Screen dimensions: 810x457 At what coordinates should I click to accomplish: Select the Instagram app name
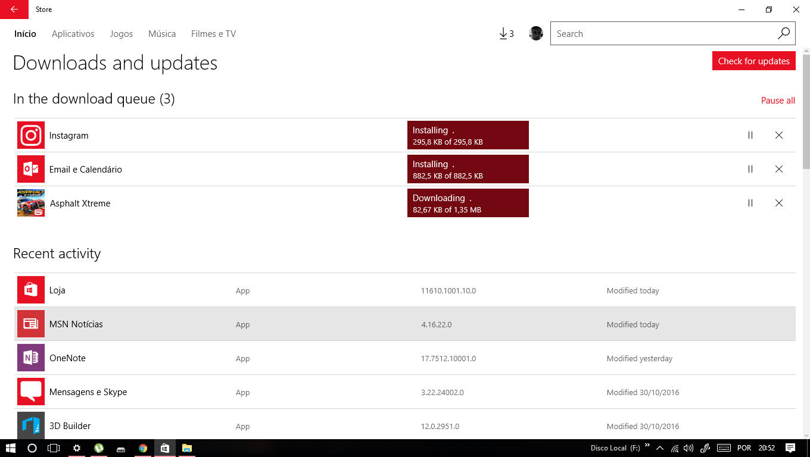pyautogui.click(x=69, y=136)
